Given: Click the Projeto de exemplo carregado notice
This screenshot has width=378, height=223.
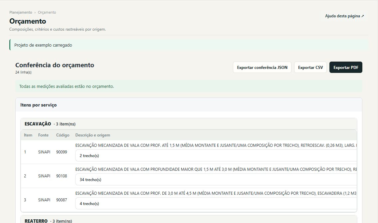Looking at the screenshot, I should (189, 45).
